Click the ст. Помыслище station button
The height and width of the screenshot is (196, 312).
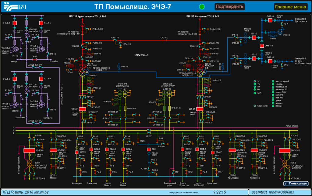[x=295, y=184]
